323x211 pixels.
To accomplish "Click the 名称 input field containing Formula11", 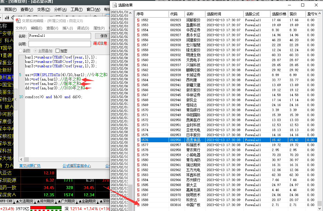I will point(59,36).
